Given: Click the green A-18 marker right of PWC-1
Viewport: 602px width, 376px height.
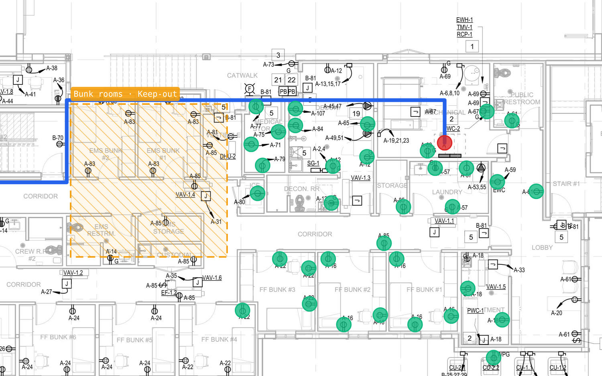Looking at the screenshot, I should pos(502,319).
